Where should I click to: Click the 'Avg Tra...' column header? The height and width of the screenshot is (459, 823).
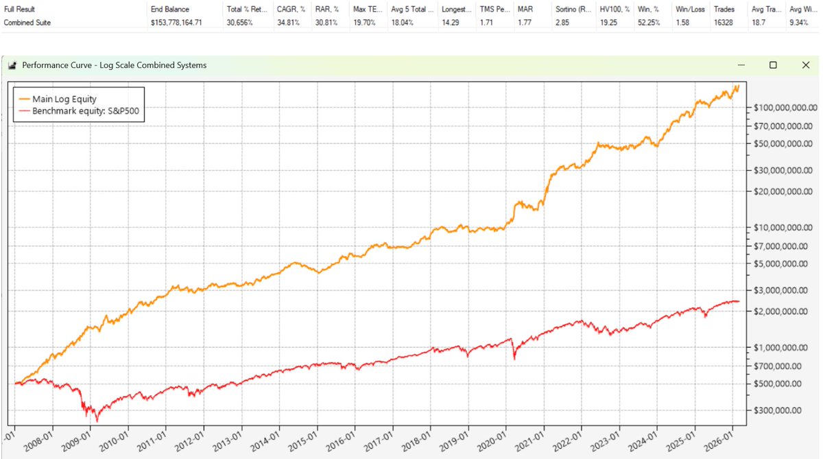768,9
